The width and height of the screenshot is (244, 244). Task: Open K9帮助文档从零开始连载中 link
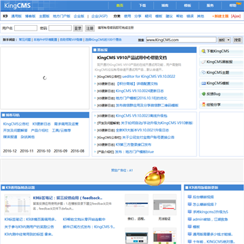click(84, 220)
